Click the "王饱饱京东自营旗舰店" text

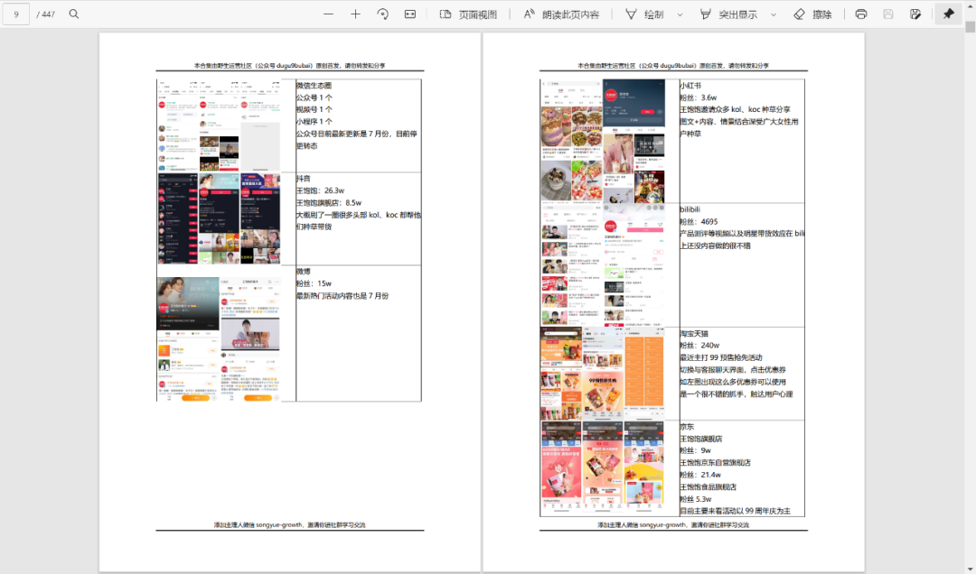[x=715, y=463]
